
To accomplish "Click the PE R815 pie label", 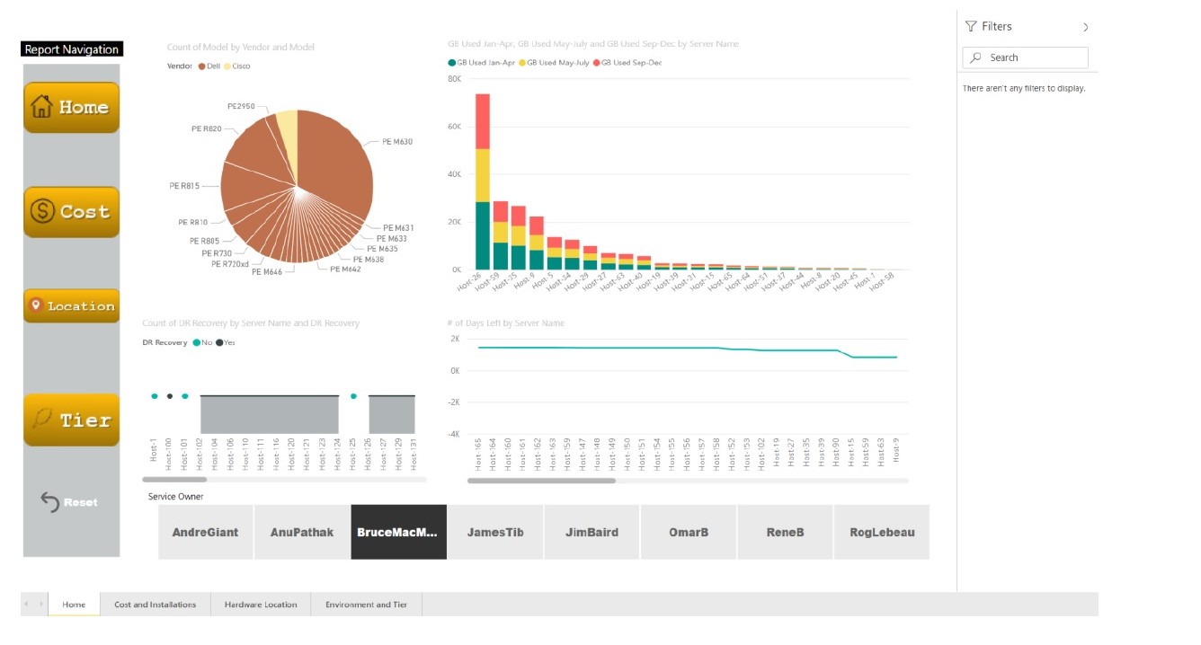I will point(184,186).
